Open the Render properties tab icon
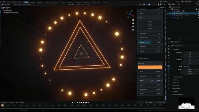Viewport: 199px width, 112px height. 169,46
